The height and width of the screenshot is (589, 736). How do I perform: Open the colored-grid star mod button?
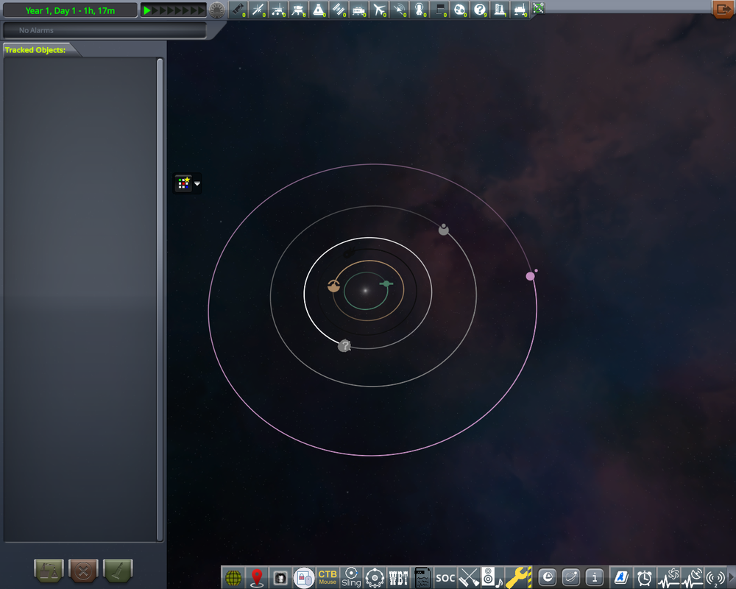183,183
